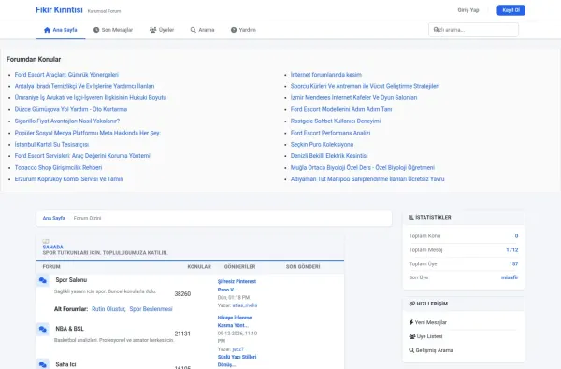Open Sigarillo Fiyat Avantajları topic
The image size is (561, 369).
[67, 121]
